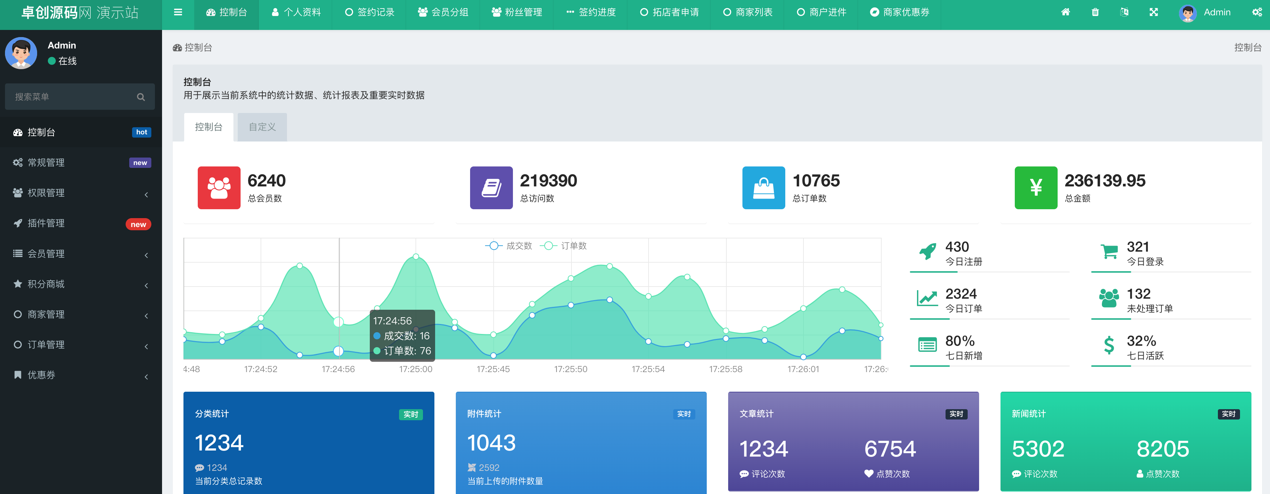Click the shopping cart icon for 今日登录

pyautogui.click(x=1109, y=252)
